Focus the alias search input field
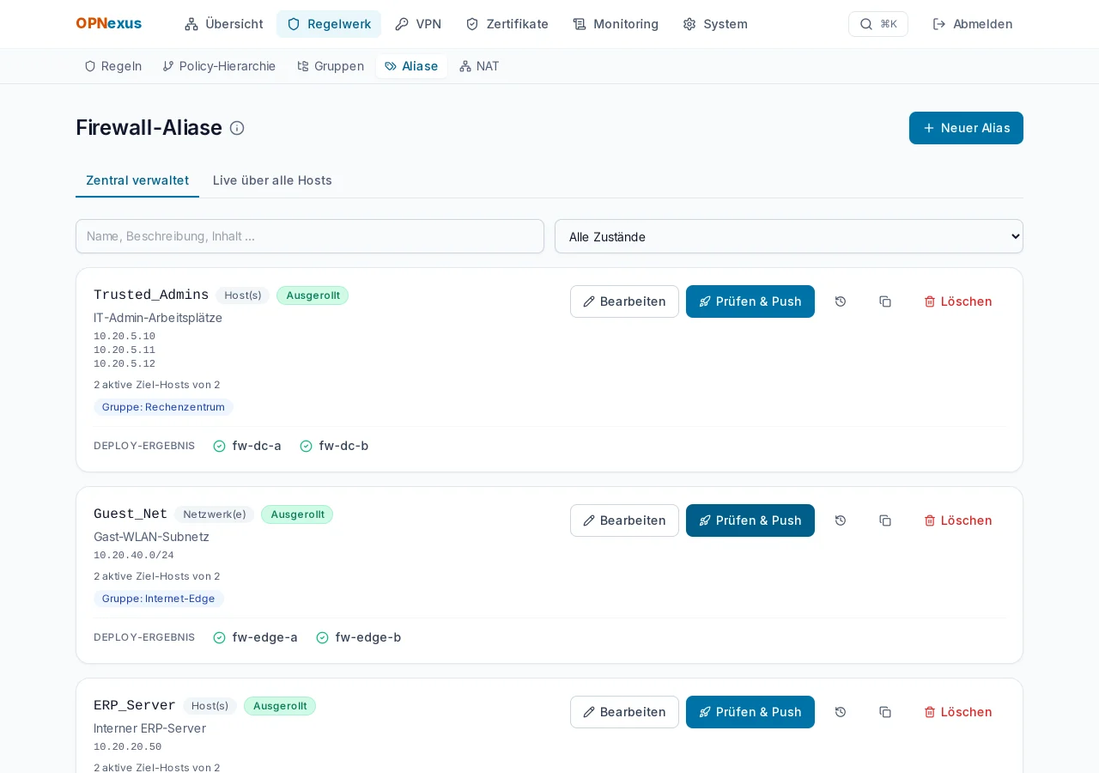 pos(310,236)
